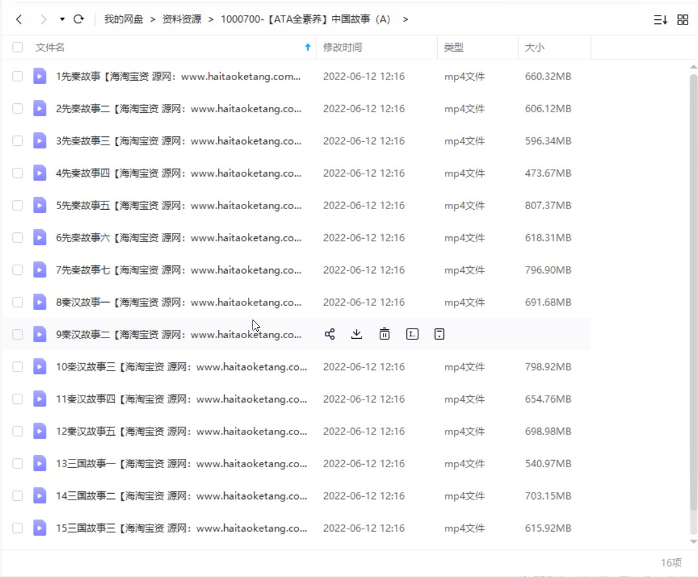This screenshot has height=577, width=698.
Task: Check the box for 5先秦故事五
Action: pyautogui.click(x=18, y=205)
